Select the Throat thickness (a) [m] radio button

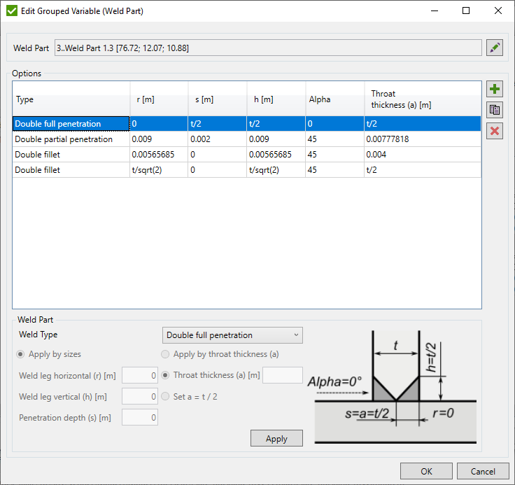(166, 375)
